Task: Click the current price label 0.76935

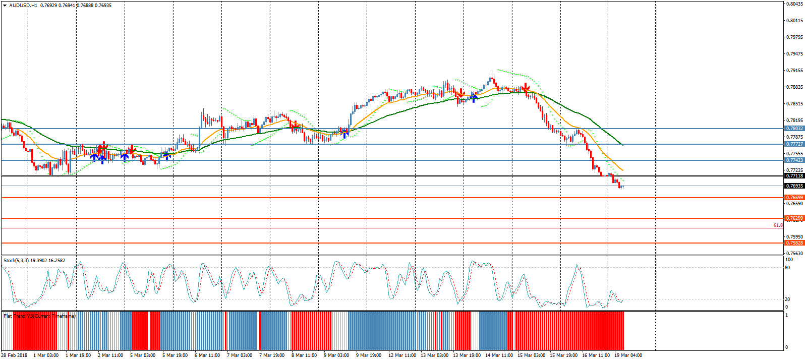Action: (794, 186)
